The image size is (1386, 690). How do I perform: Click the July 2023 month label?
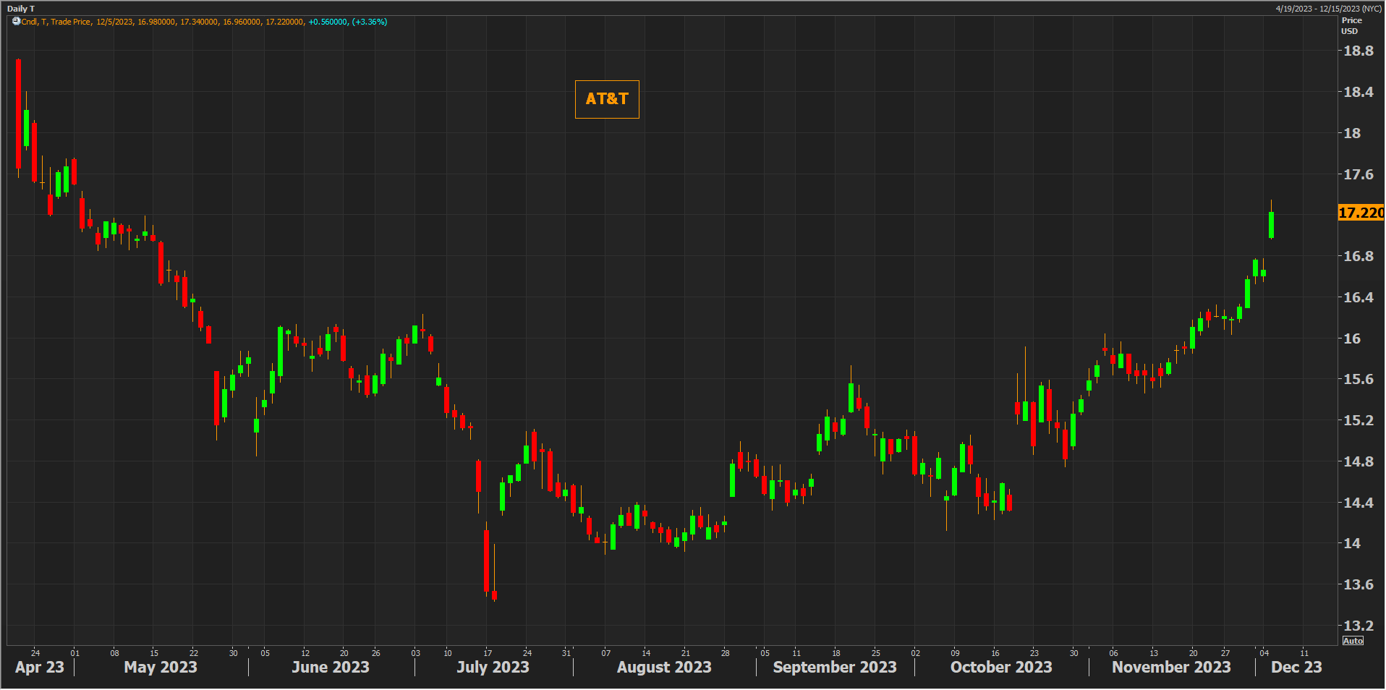tap(493, 667)
